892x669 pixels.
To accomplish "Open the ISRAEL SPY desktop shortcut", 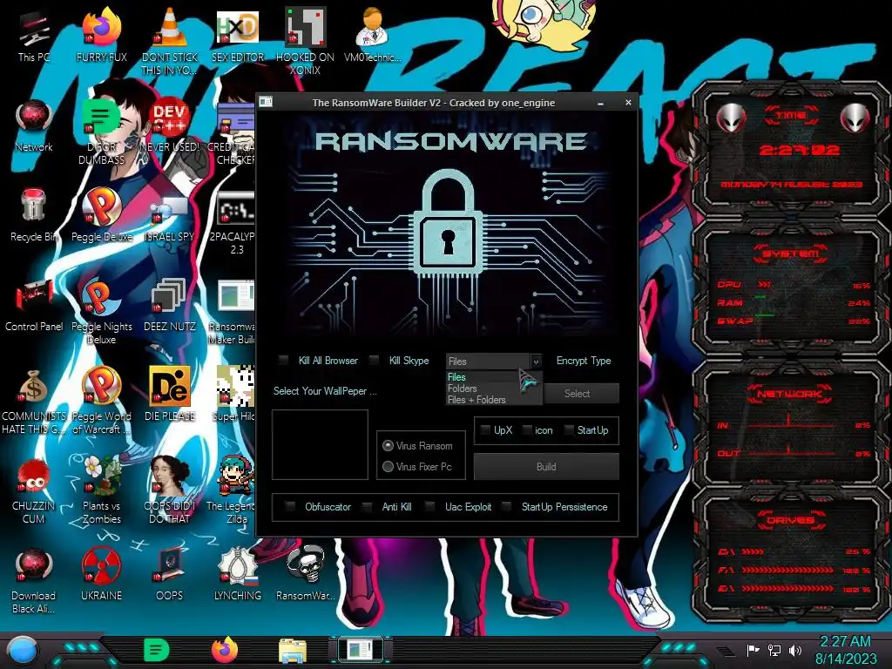I will click(x=170, y=216).
